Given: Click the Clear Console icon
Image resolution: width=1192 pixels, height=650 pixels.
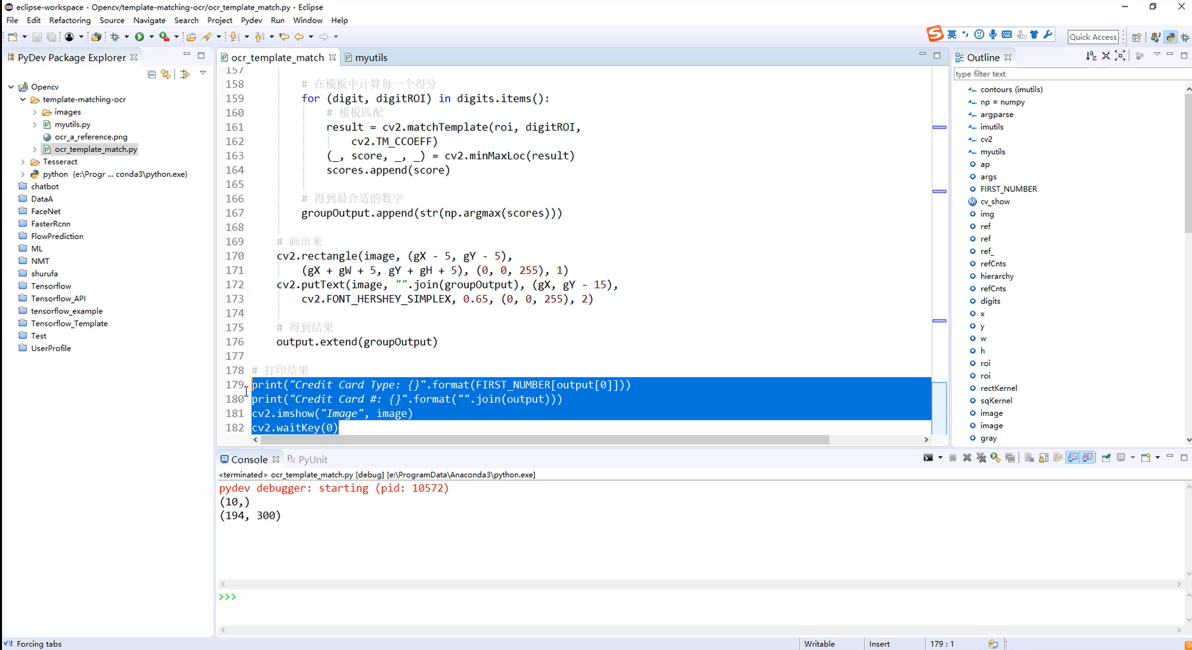Looking at the screenshot, I should [x=1029, y=457].
